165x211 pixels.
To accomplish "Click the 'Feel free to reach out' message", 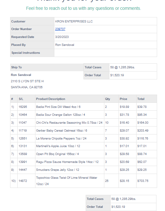I will click(x=83, y=8).
